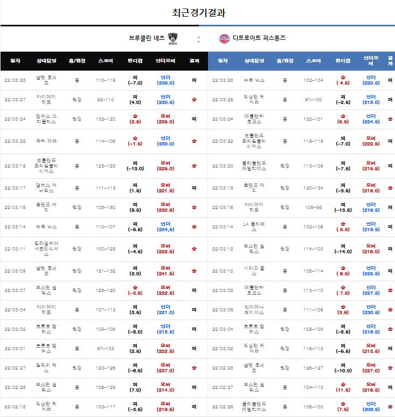Click 결과 header in the Nets table

coord(194,61)
